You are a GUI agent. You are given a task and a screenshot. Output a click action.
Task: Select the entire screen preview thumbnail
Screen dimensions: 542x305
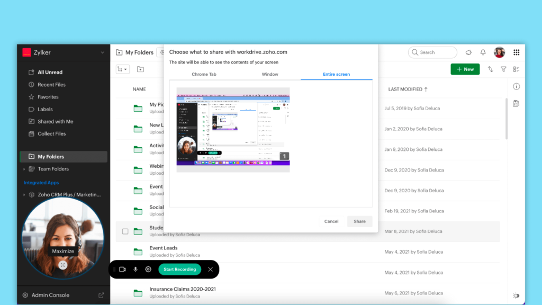(233, 130)
